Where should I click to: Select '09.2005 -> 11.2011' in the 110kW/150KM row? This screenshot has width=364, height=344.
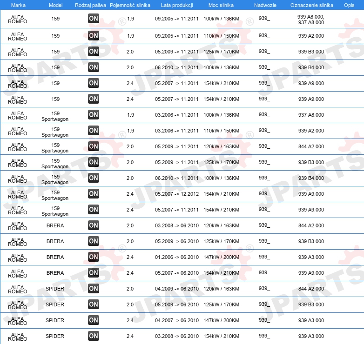tap(177, 36)
